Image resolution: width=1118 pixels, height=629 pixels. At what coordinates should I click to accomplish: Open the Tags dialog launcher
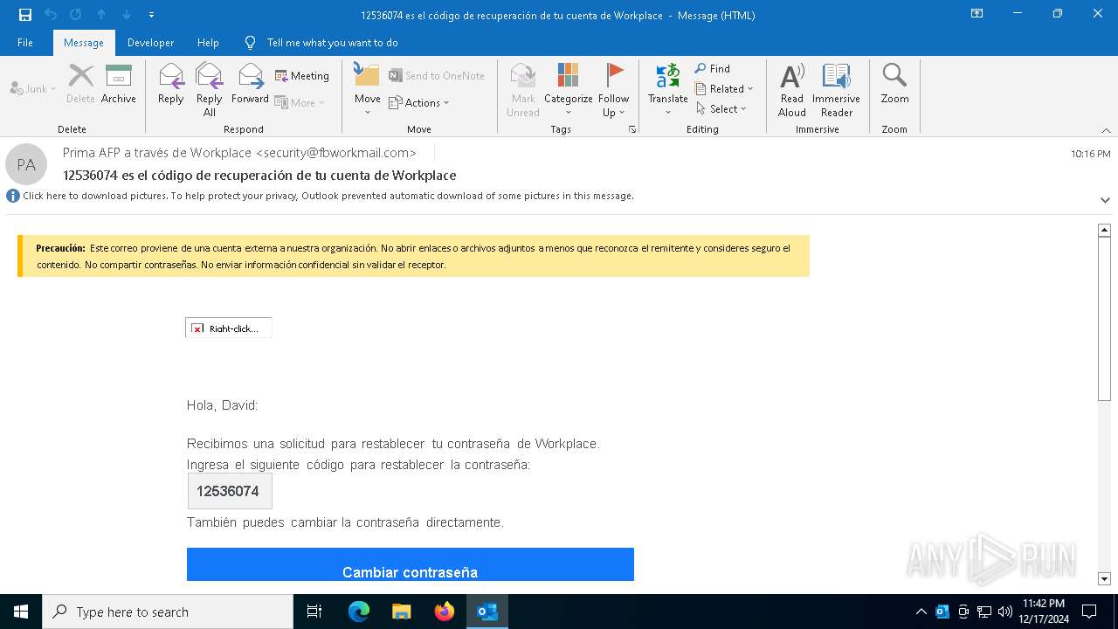pyautogui.click(x=632, y=129)
